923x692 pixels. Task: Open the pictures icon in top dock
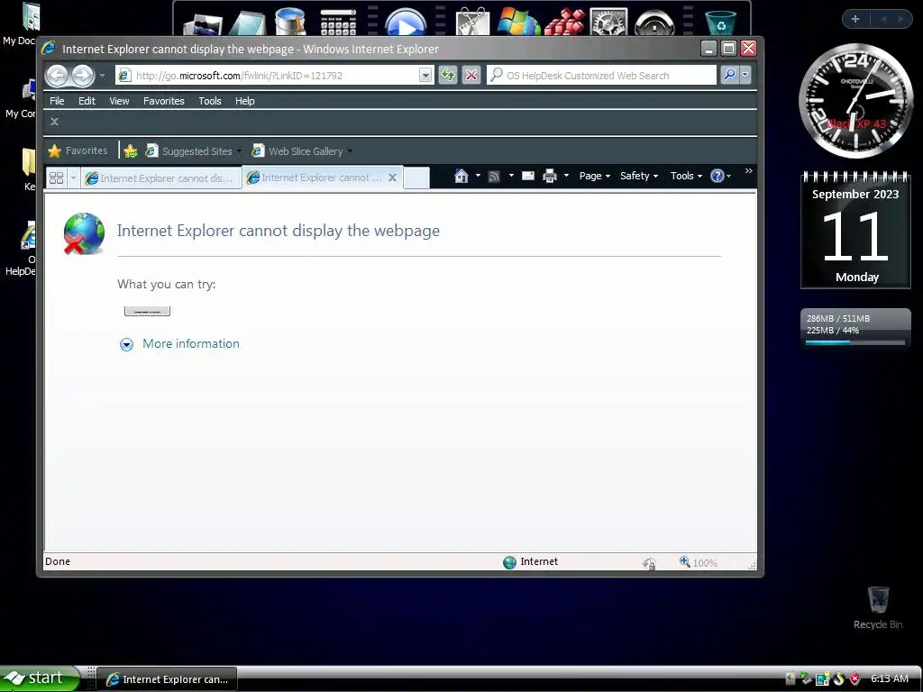pos(202,24)
